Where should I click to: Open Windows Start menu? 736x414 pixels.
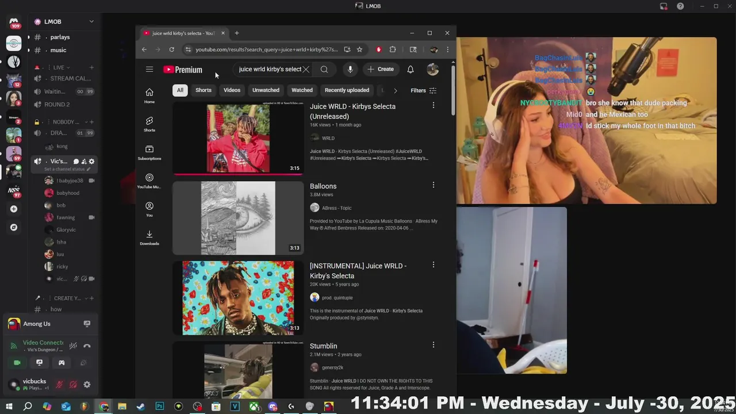click(x=9, y=407)
